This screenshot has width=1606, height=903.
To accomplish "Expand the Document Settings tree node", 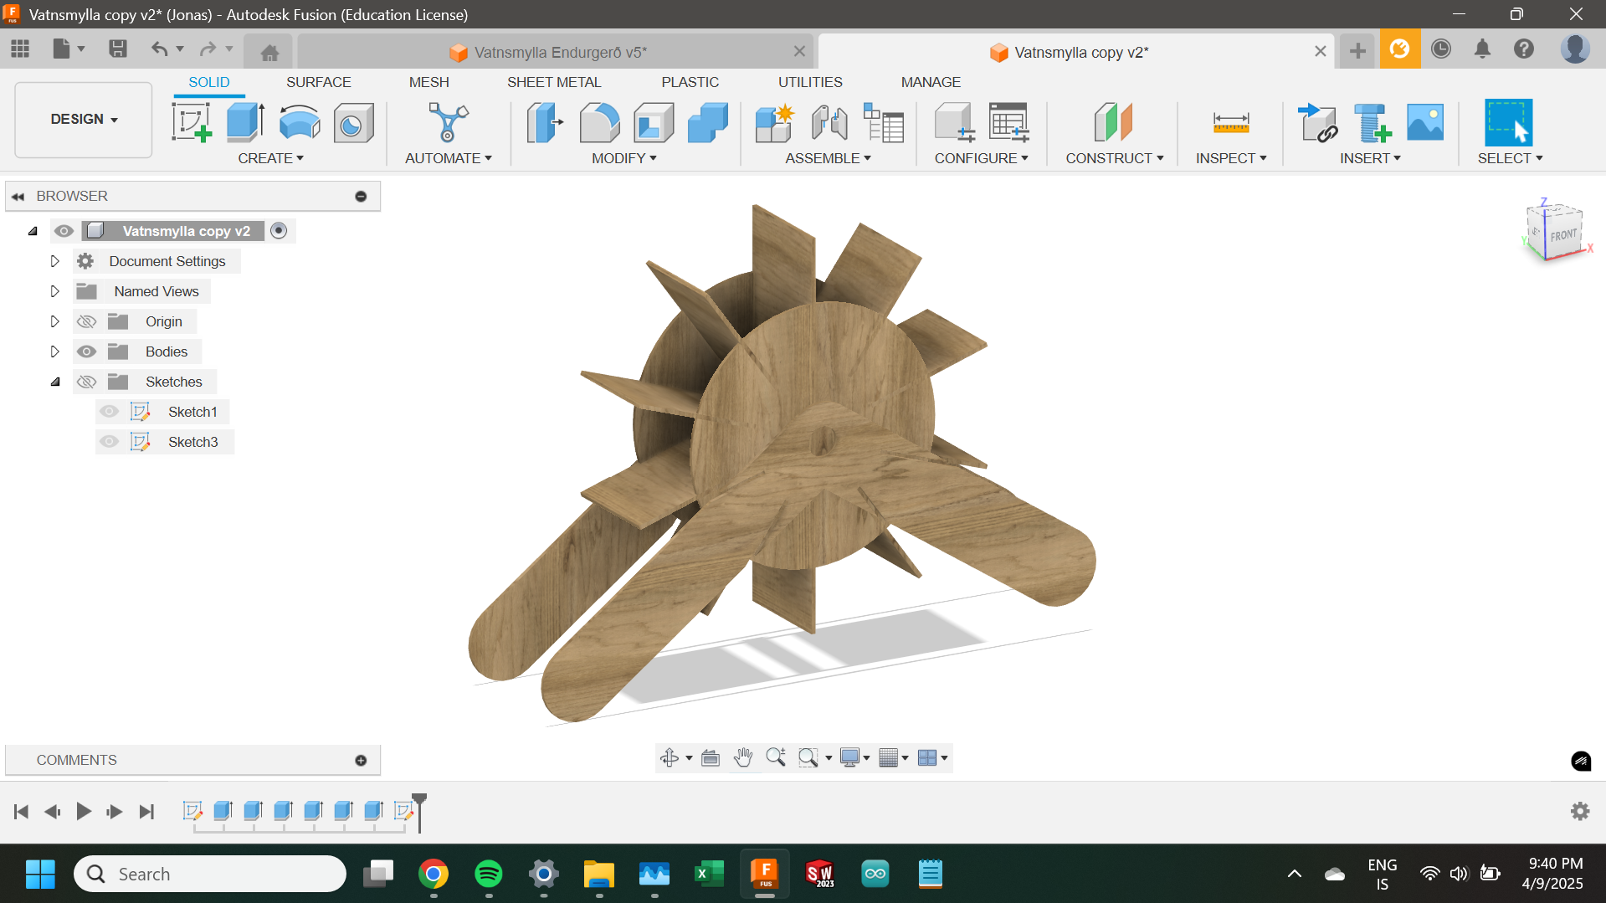I will click(55, 261).
